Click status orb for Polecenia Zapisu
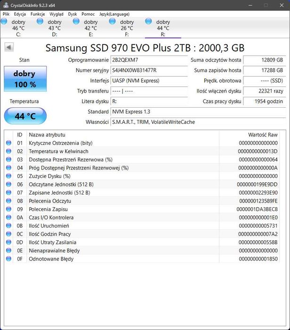The width and height of the screenshot is (290, 330). 8,209
